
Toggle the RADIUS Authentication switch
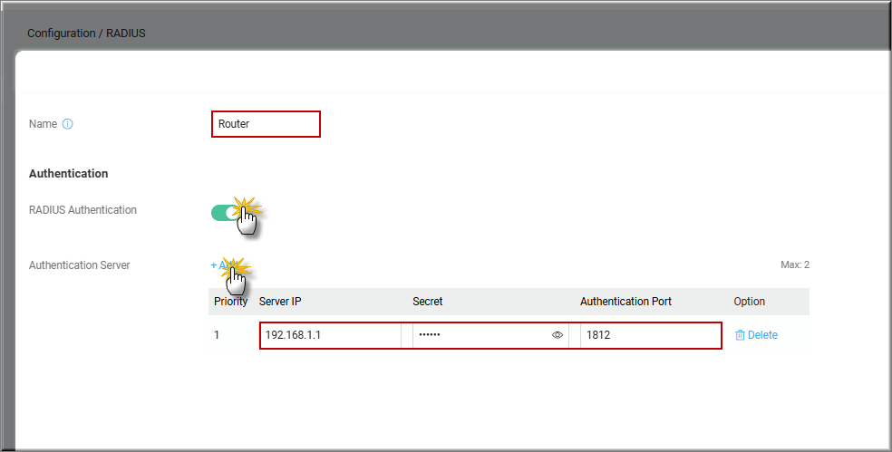coord(228,213)
